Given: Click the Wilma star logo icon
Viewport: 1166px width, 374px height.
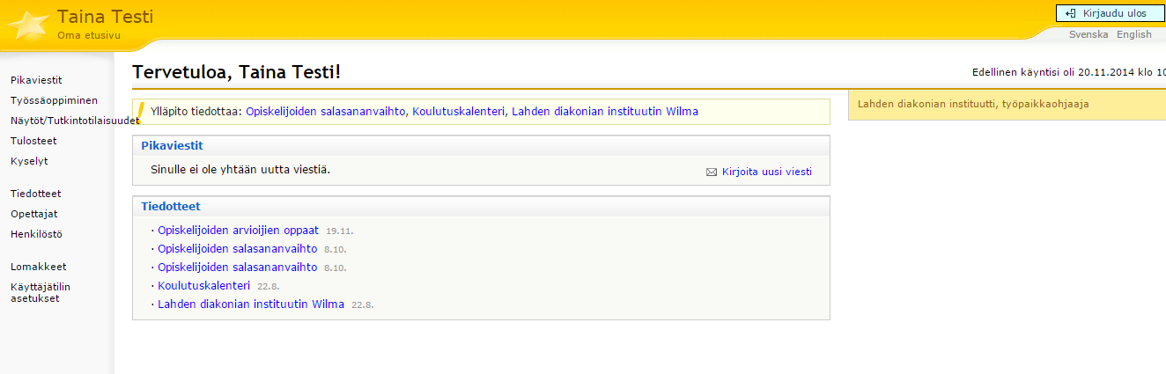Looking at the screenshot, I should coord(28,26).
